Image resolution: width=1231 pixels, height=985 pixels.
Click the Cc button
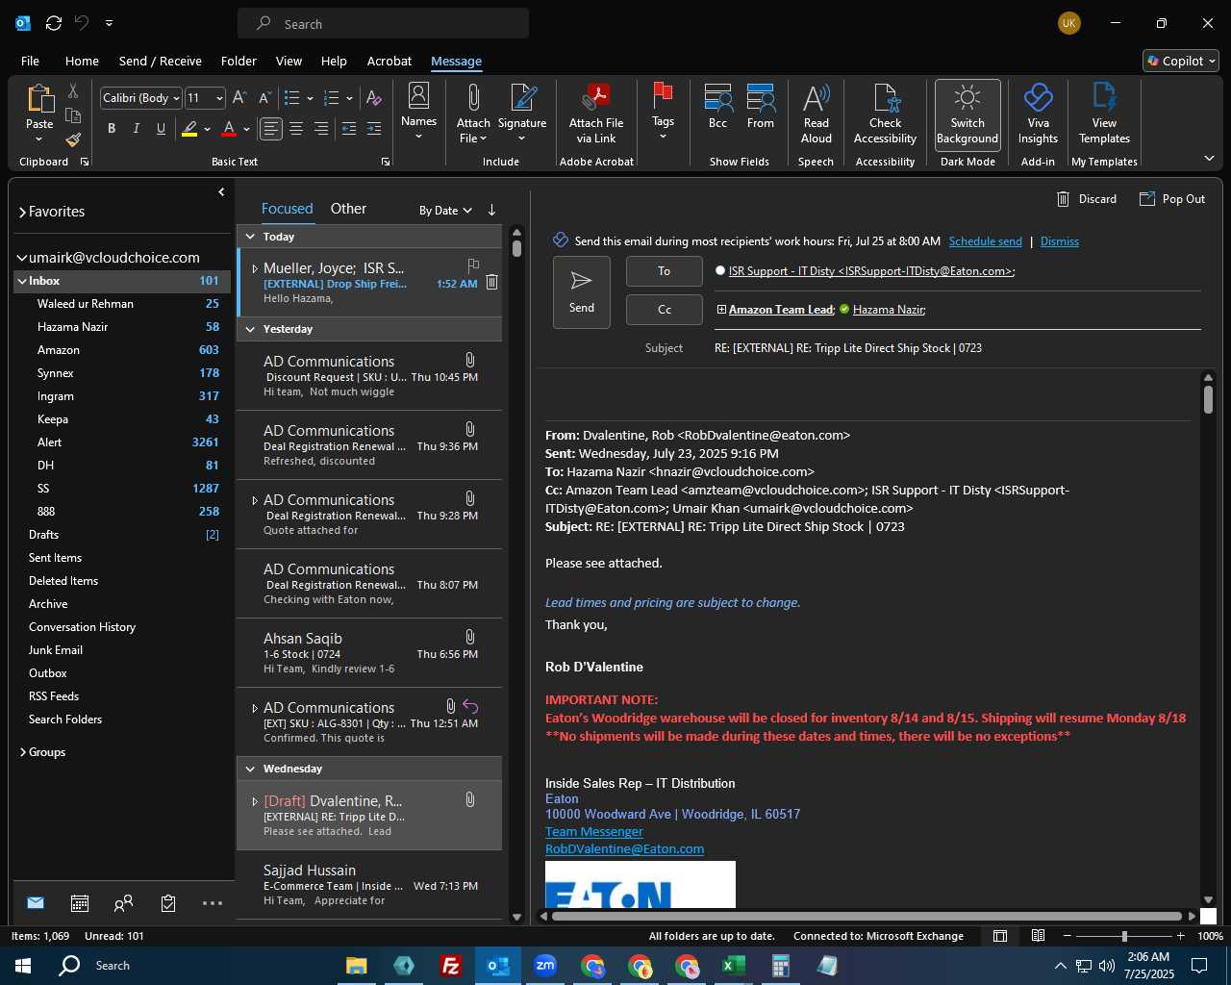pyautogui.click(x=664, y=310)
